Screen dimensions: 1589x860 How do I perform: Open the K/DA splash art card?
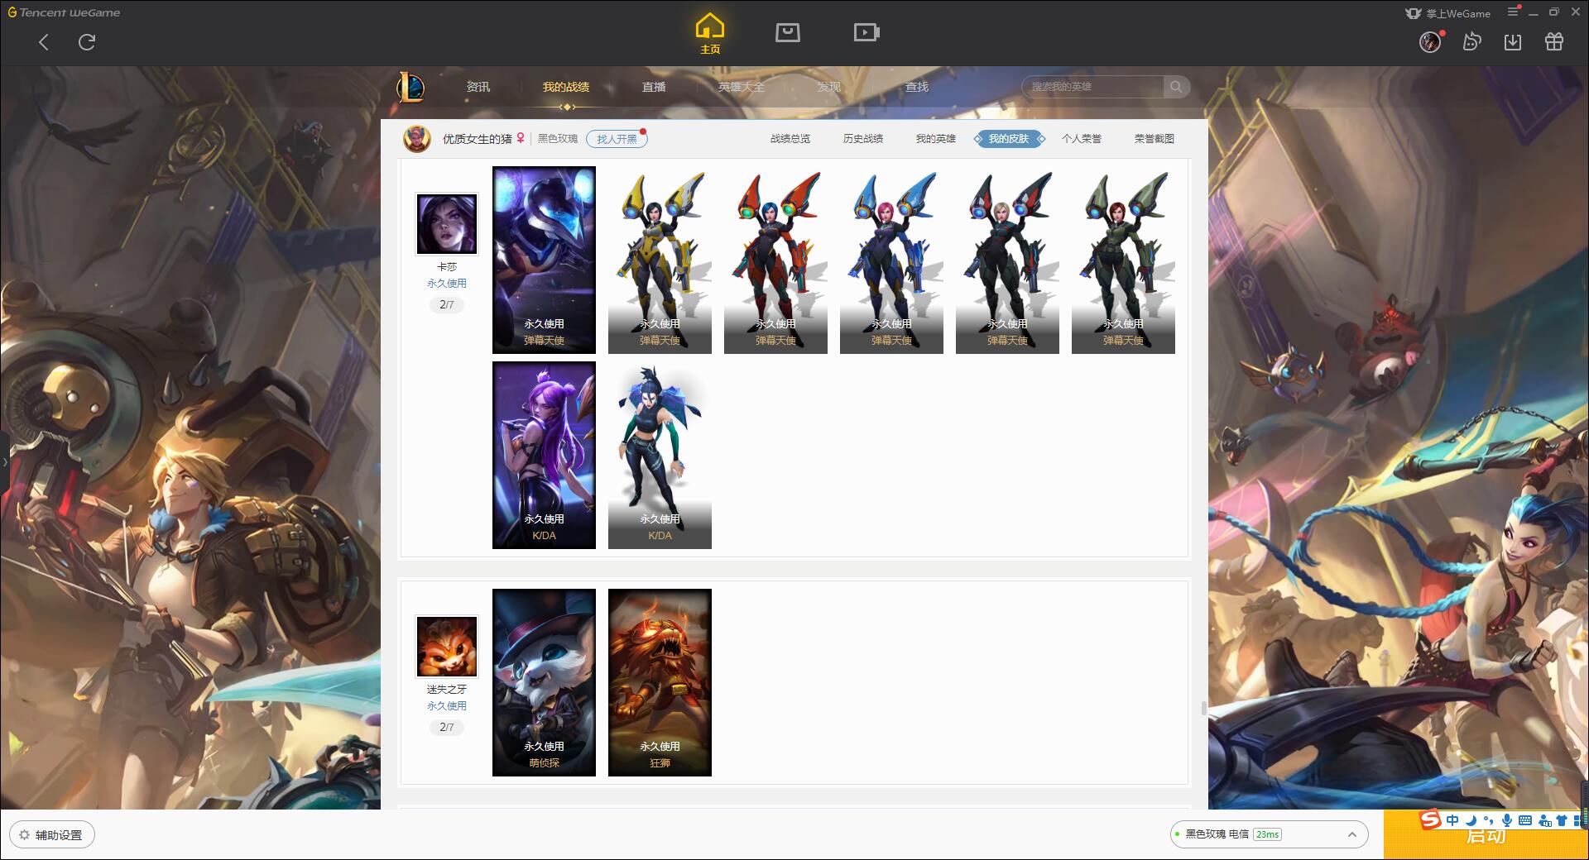coord(544,455)
